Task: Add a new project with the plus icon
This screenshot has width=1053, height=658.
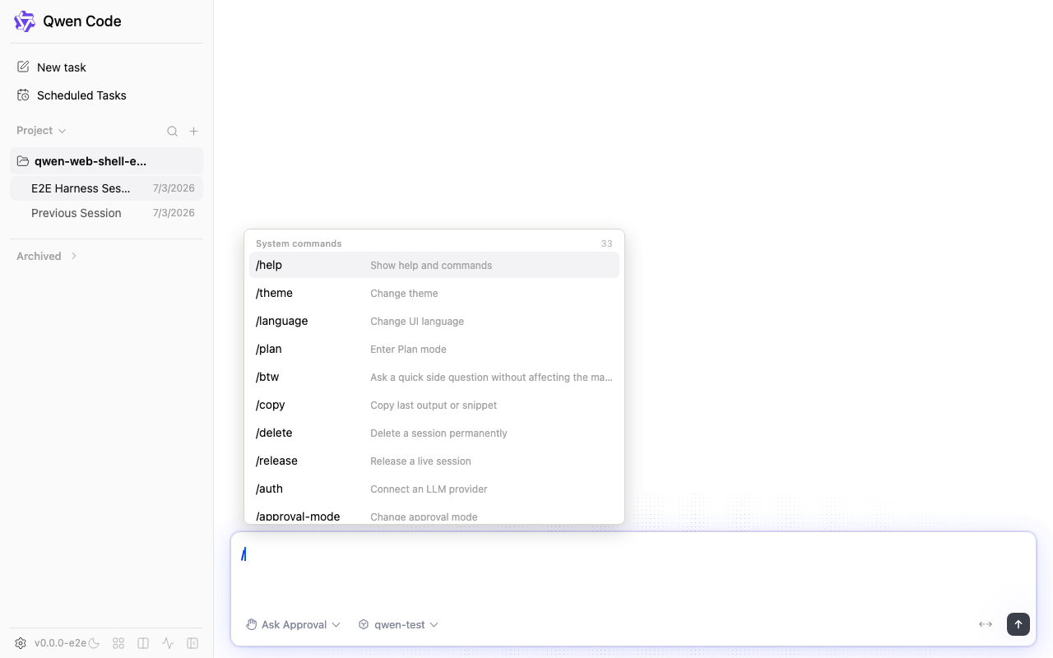Action: coord(194,131)
